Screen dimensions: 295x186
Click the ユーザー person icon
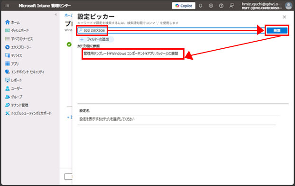(7, 89)
